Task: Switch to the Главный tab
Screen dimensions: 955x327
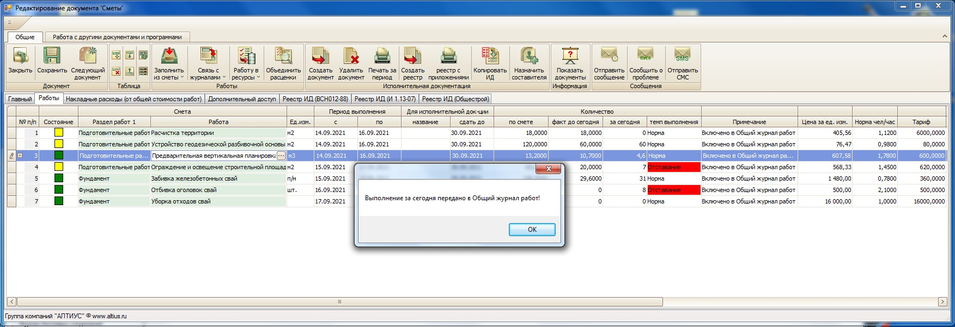Action: point(20,99)
